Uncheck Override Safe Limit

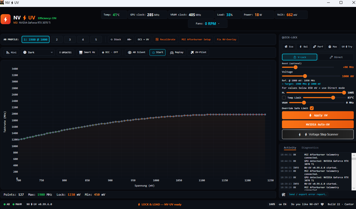[x=312, y=108]
